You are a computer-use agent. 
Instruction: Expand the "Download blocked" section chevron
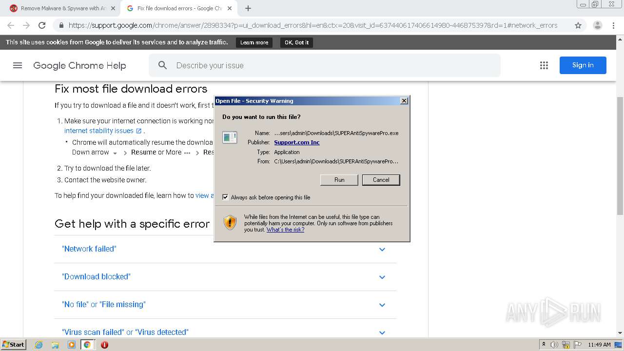pos(382,277)
